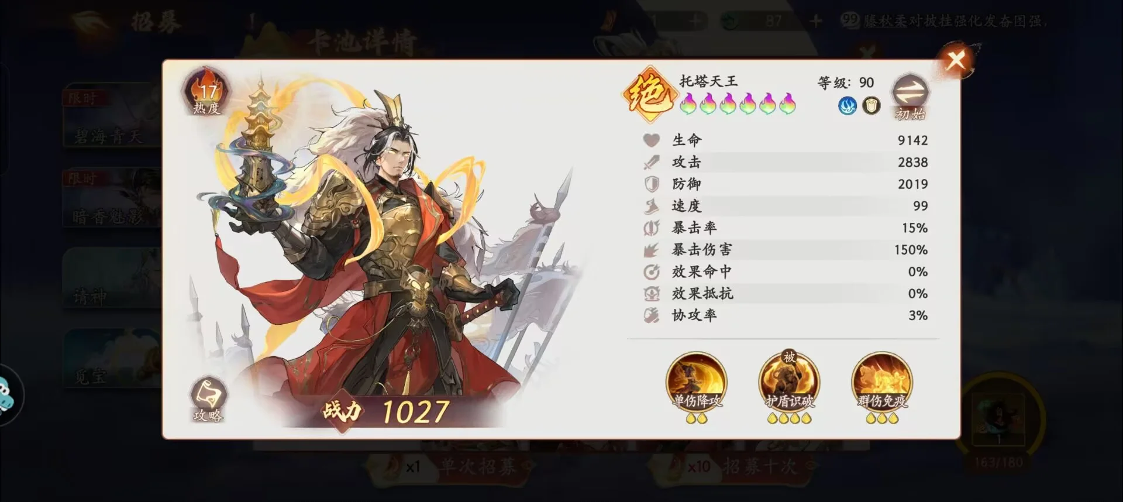This screenshot has height=502, width=1123.
Task: Click the blue flame element icon
Action: coord(847,106)
